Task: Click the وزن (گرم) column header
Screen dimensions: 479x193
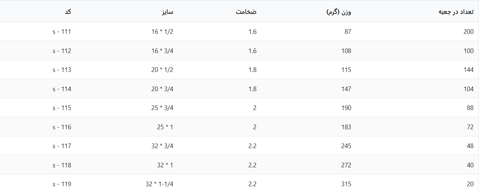Action: [339, 12]
